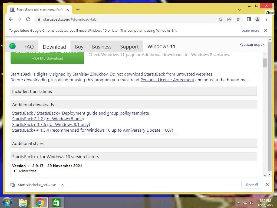Reload the StartIsBack page
Screen dimensions: 277x208
(x=28, y=19)
